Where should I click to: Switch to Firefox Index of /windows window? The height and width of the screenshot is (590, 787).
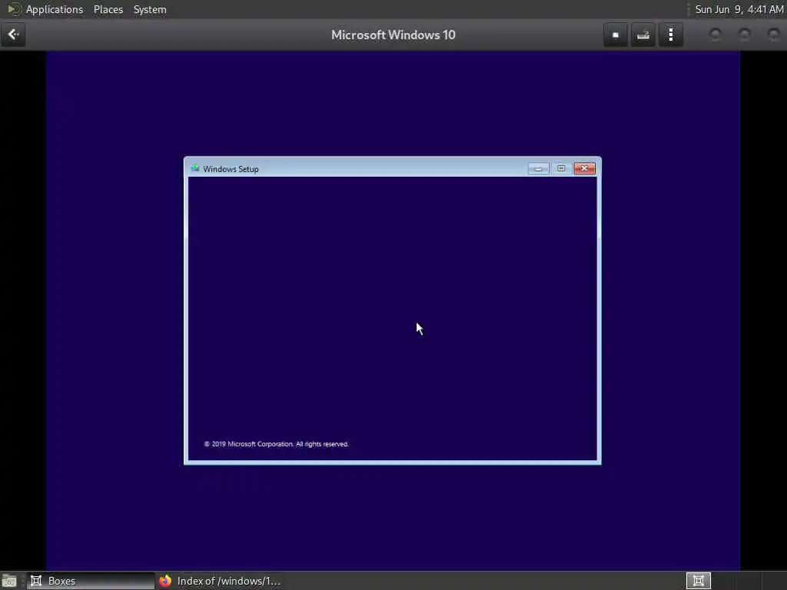click(220, 581)
